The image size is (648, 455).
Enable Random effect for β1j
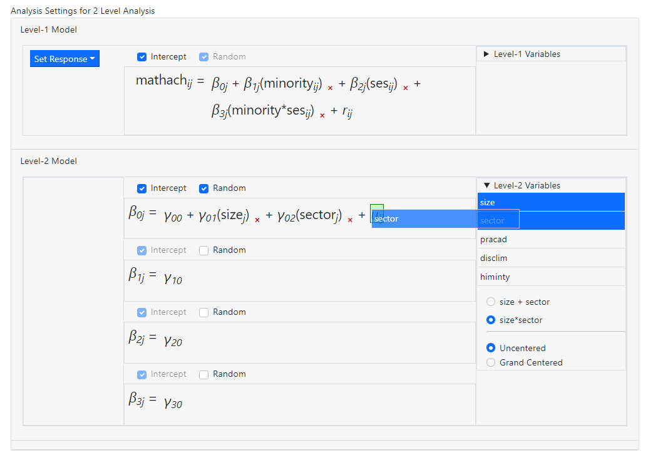tap(203, 250)
